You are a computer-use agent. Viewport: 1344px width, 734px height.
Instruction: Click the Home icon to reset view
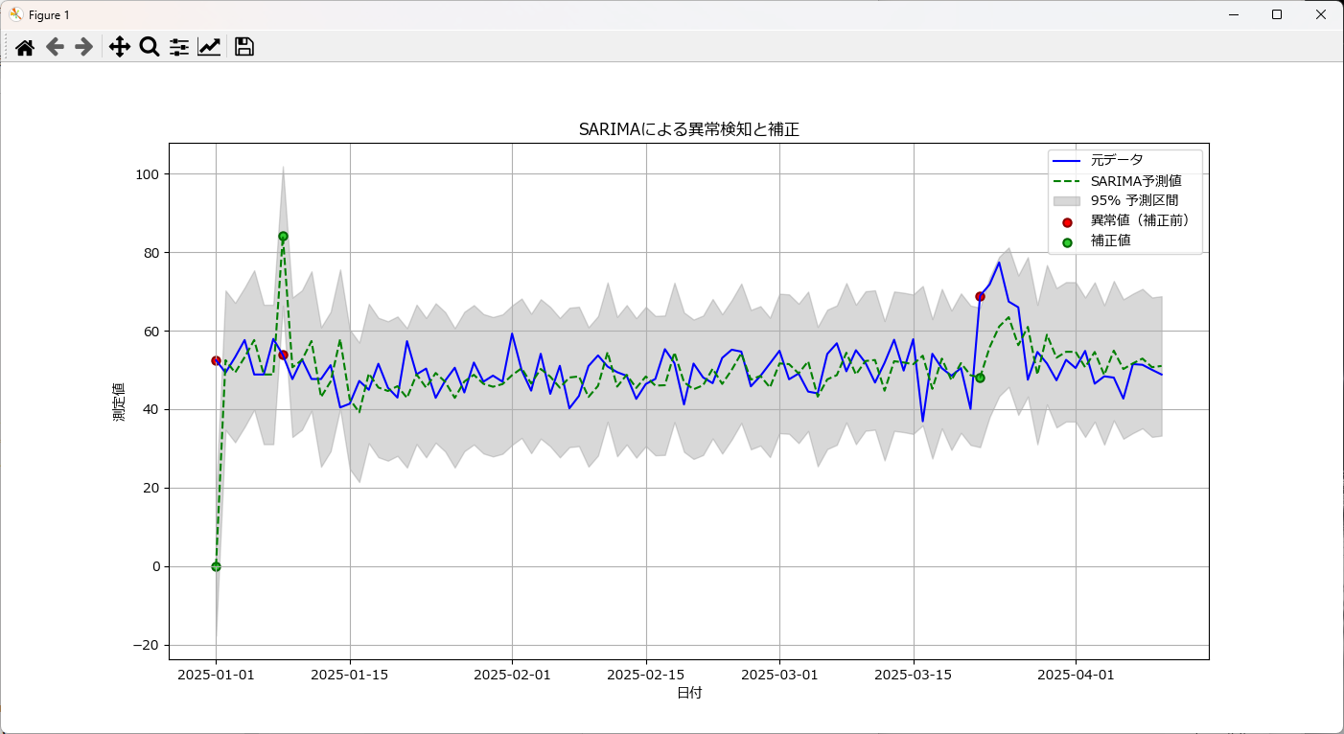pos(25,46)
